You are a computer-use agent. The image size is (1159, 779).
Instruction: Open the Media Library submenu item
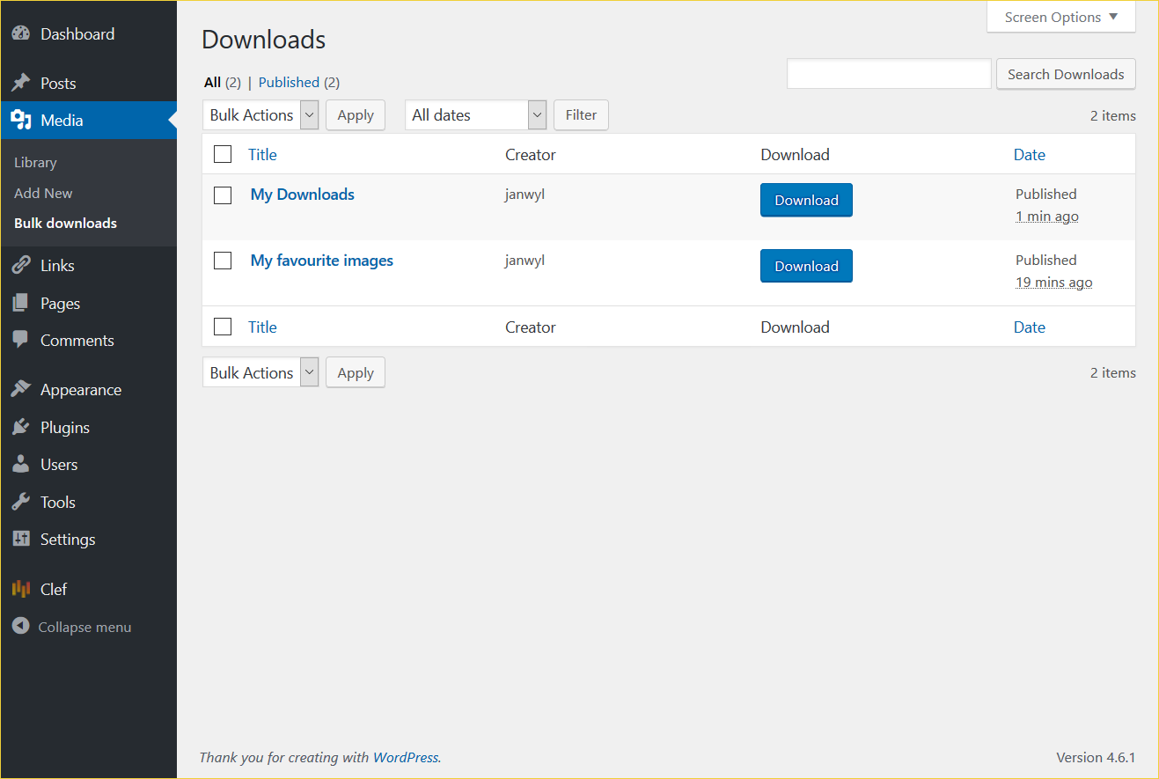35,163
